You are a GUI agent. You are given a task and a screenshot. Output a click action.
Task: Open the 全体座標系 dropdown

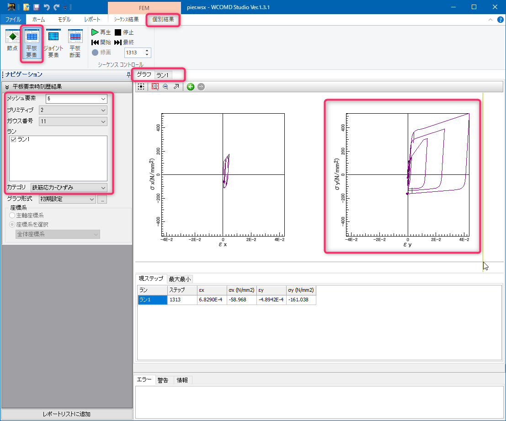point(58,234)
